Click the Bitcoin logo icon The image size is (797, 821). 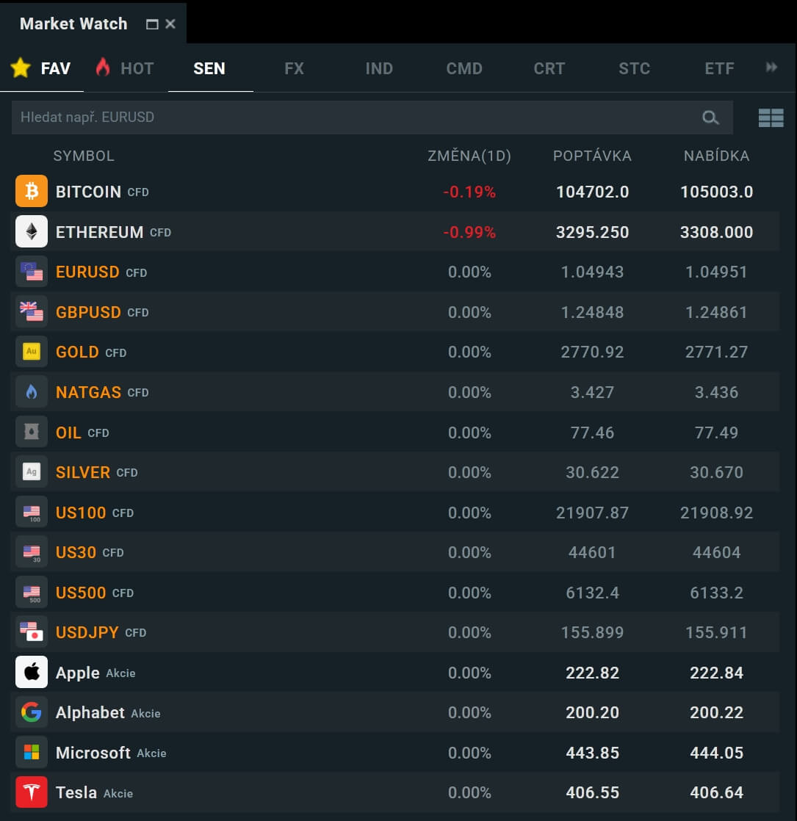32,192
